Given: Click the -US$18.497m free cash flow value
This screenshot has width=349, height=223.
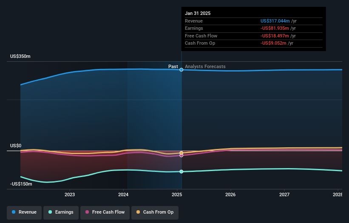Looking at the screenshot, I should [275, 36].
